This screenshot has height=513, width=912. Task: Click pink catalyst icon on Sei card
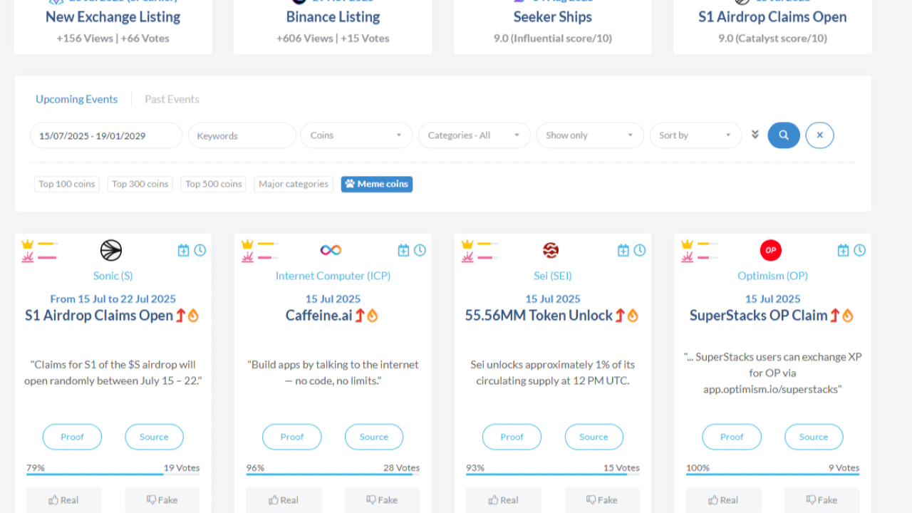[467, 257]
